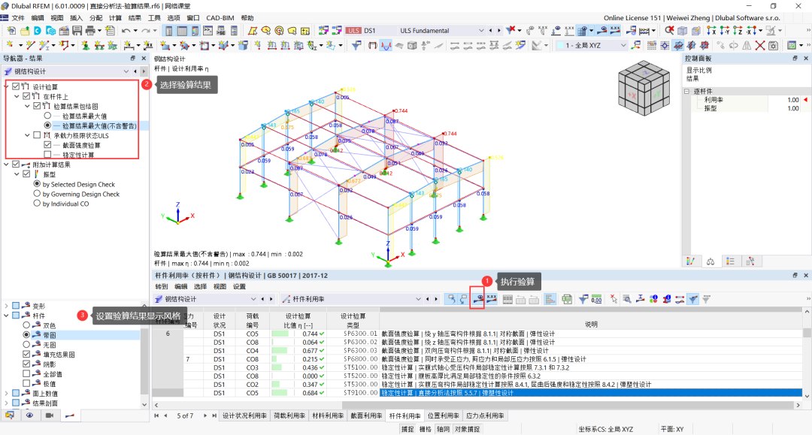This screenshot has height=435, width=812.
Task: Click next design situation arrow in main toolbar
Action: click(498, 31)
